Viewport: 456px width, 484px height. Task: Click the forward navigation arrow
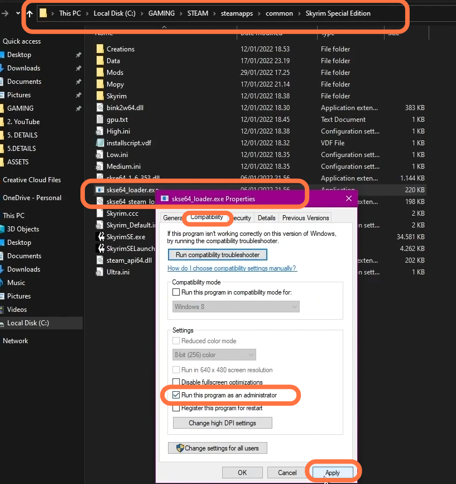(x=5, y=13)
